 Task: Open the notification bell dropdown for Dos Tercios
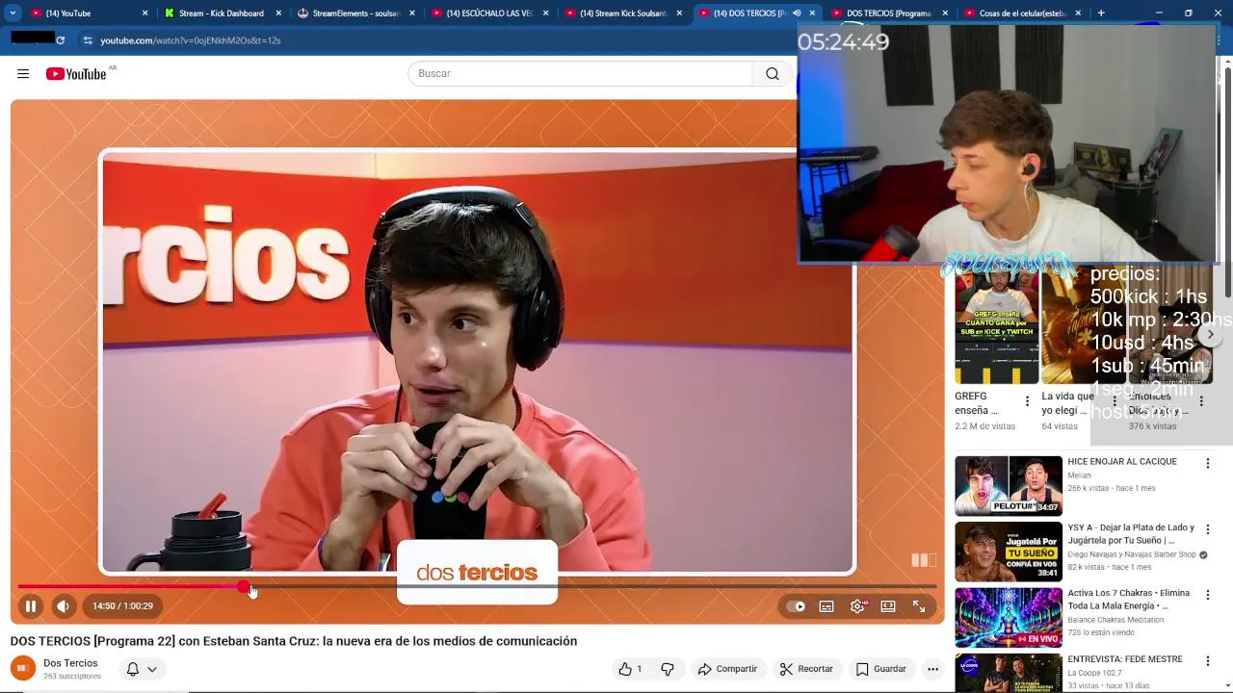pyautogui.click(x=142, y=669)
